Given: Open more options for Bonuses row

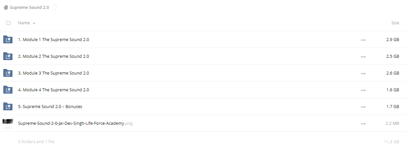Looking at the screenshot, I should click(363, 107).
